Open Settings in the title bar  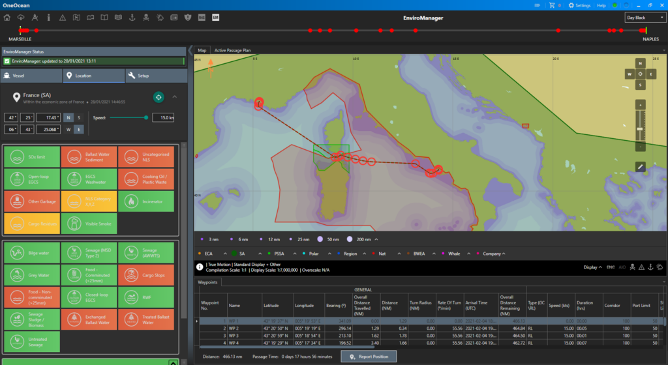point(579,5)
